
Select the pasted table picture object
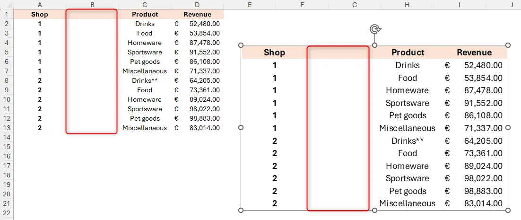(x=374, y=128)
